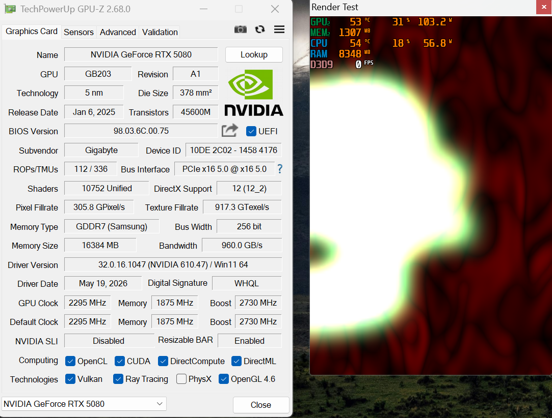Click the Texture Fillrate value 917.3 GTexel/s
The image size is (552, 418).
[242, 207]
